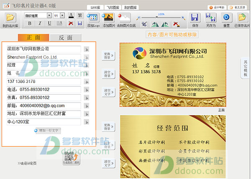This screenshot has width=251, height=179.
Task: Click the remove image red X icon
Action: tap(176, 24)
